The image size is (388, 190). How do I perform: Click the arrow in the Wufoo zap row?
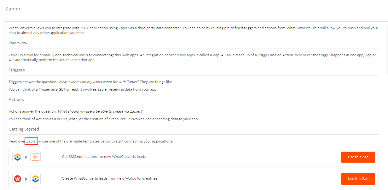(x=26, y=179)
